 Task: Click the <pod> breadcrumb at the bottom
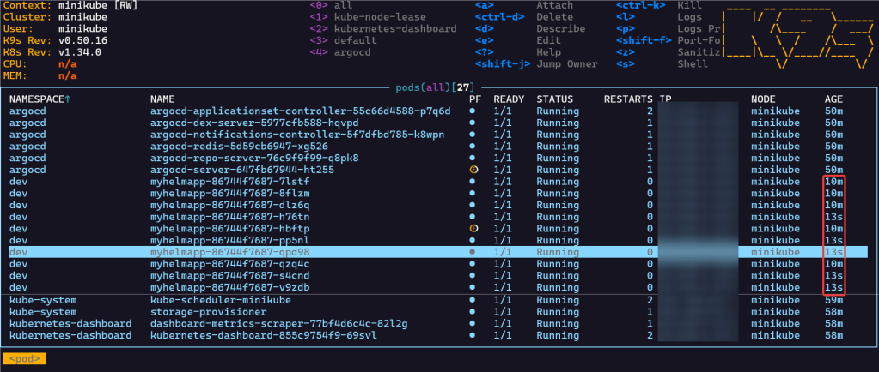(24, 358)
